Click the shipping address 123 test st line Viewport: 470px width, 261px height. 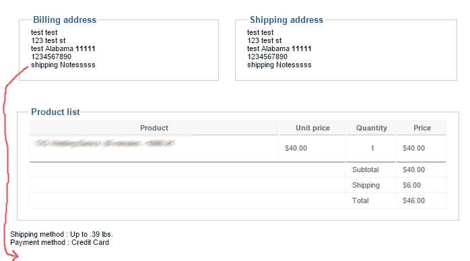click(x=265, y=40)
